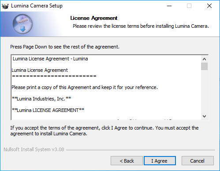
Task: Click the 'Lumina Camera Setup' title text
Action: (37, 6)
